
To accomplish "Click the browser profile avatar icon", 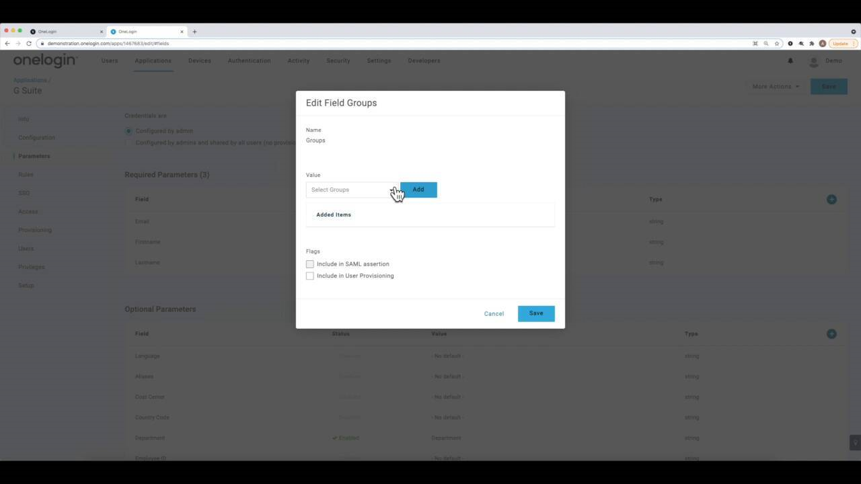I will coord(822,43).
